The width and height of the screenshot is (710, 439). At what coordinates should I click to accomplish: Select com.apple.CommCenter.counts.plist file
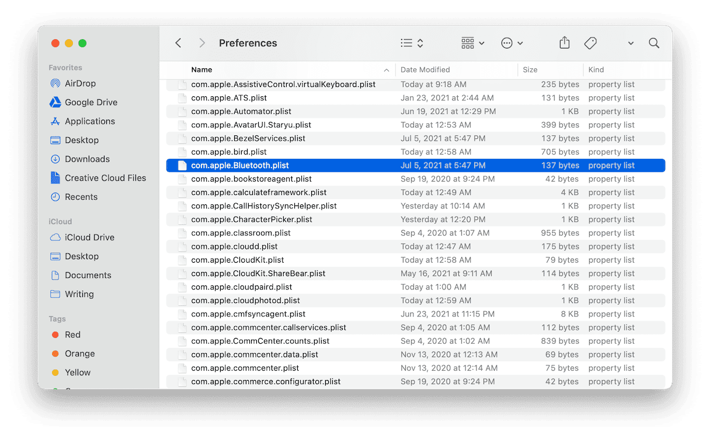coord(416,341)
